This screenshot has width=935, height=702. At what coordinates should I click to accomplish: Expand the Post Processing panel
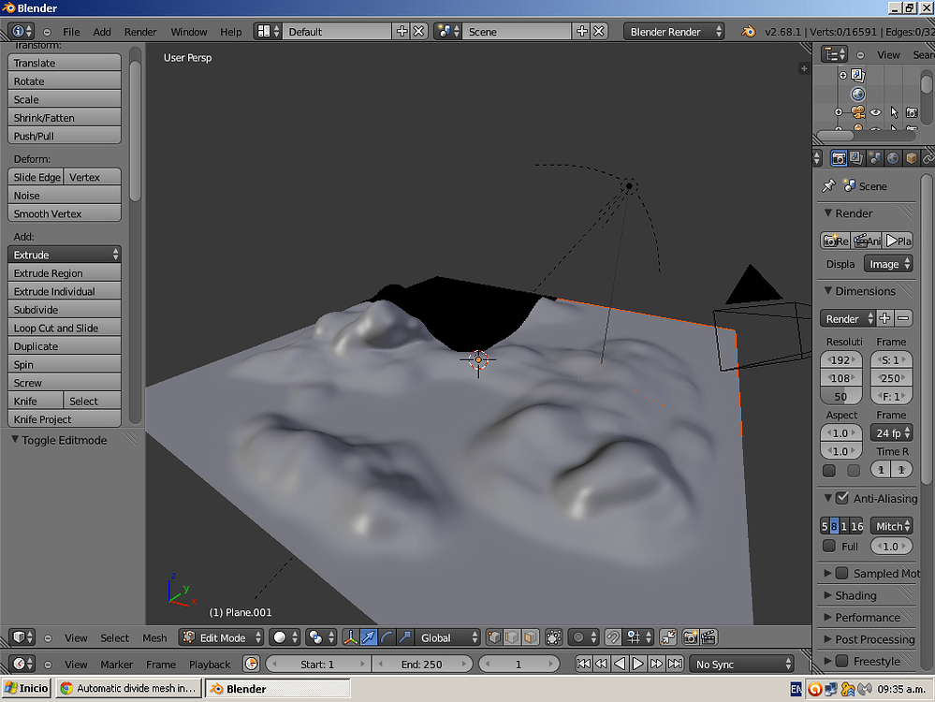pyautogui.click(x=827, y=638)
